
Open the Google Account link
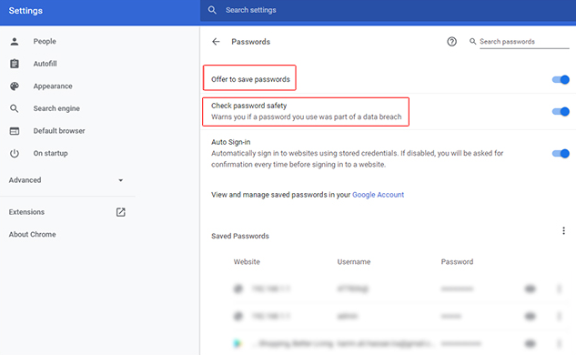pos(378,195)
